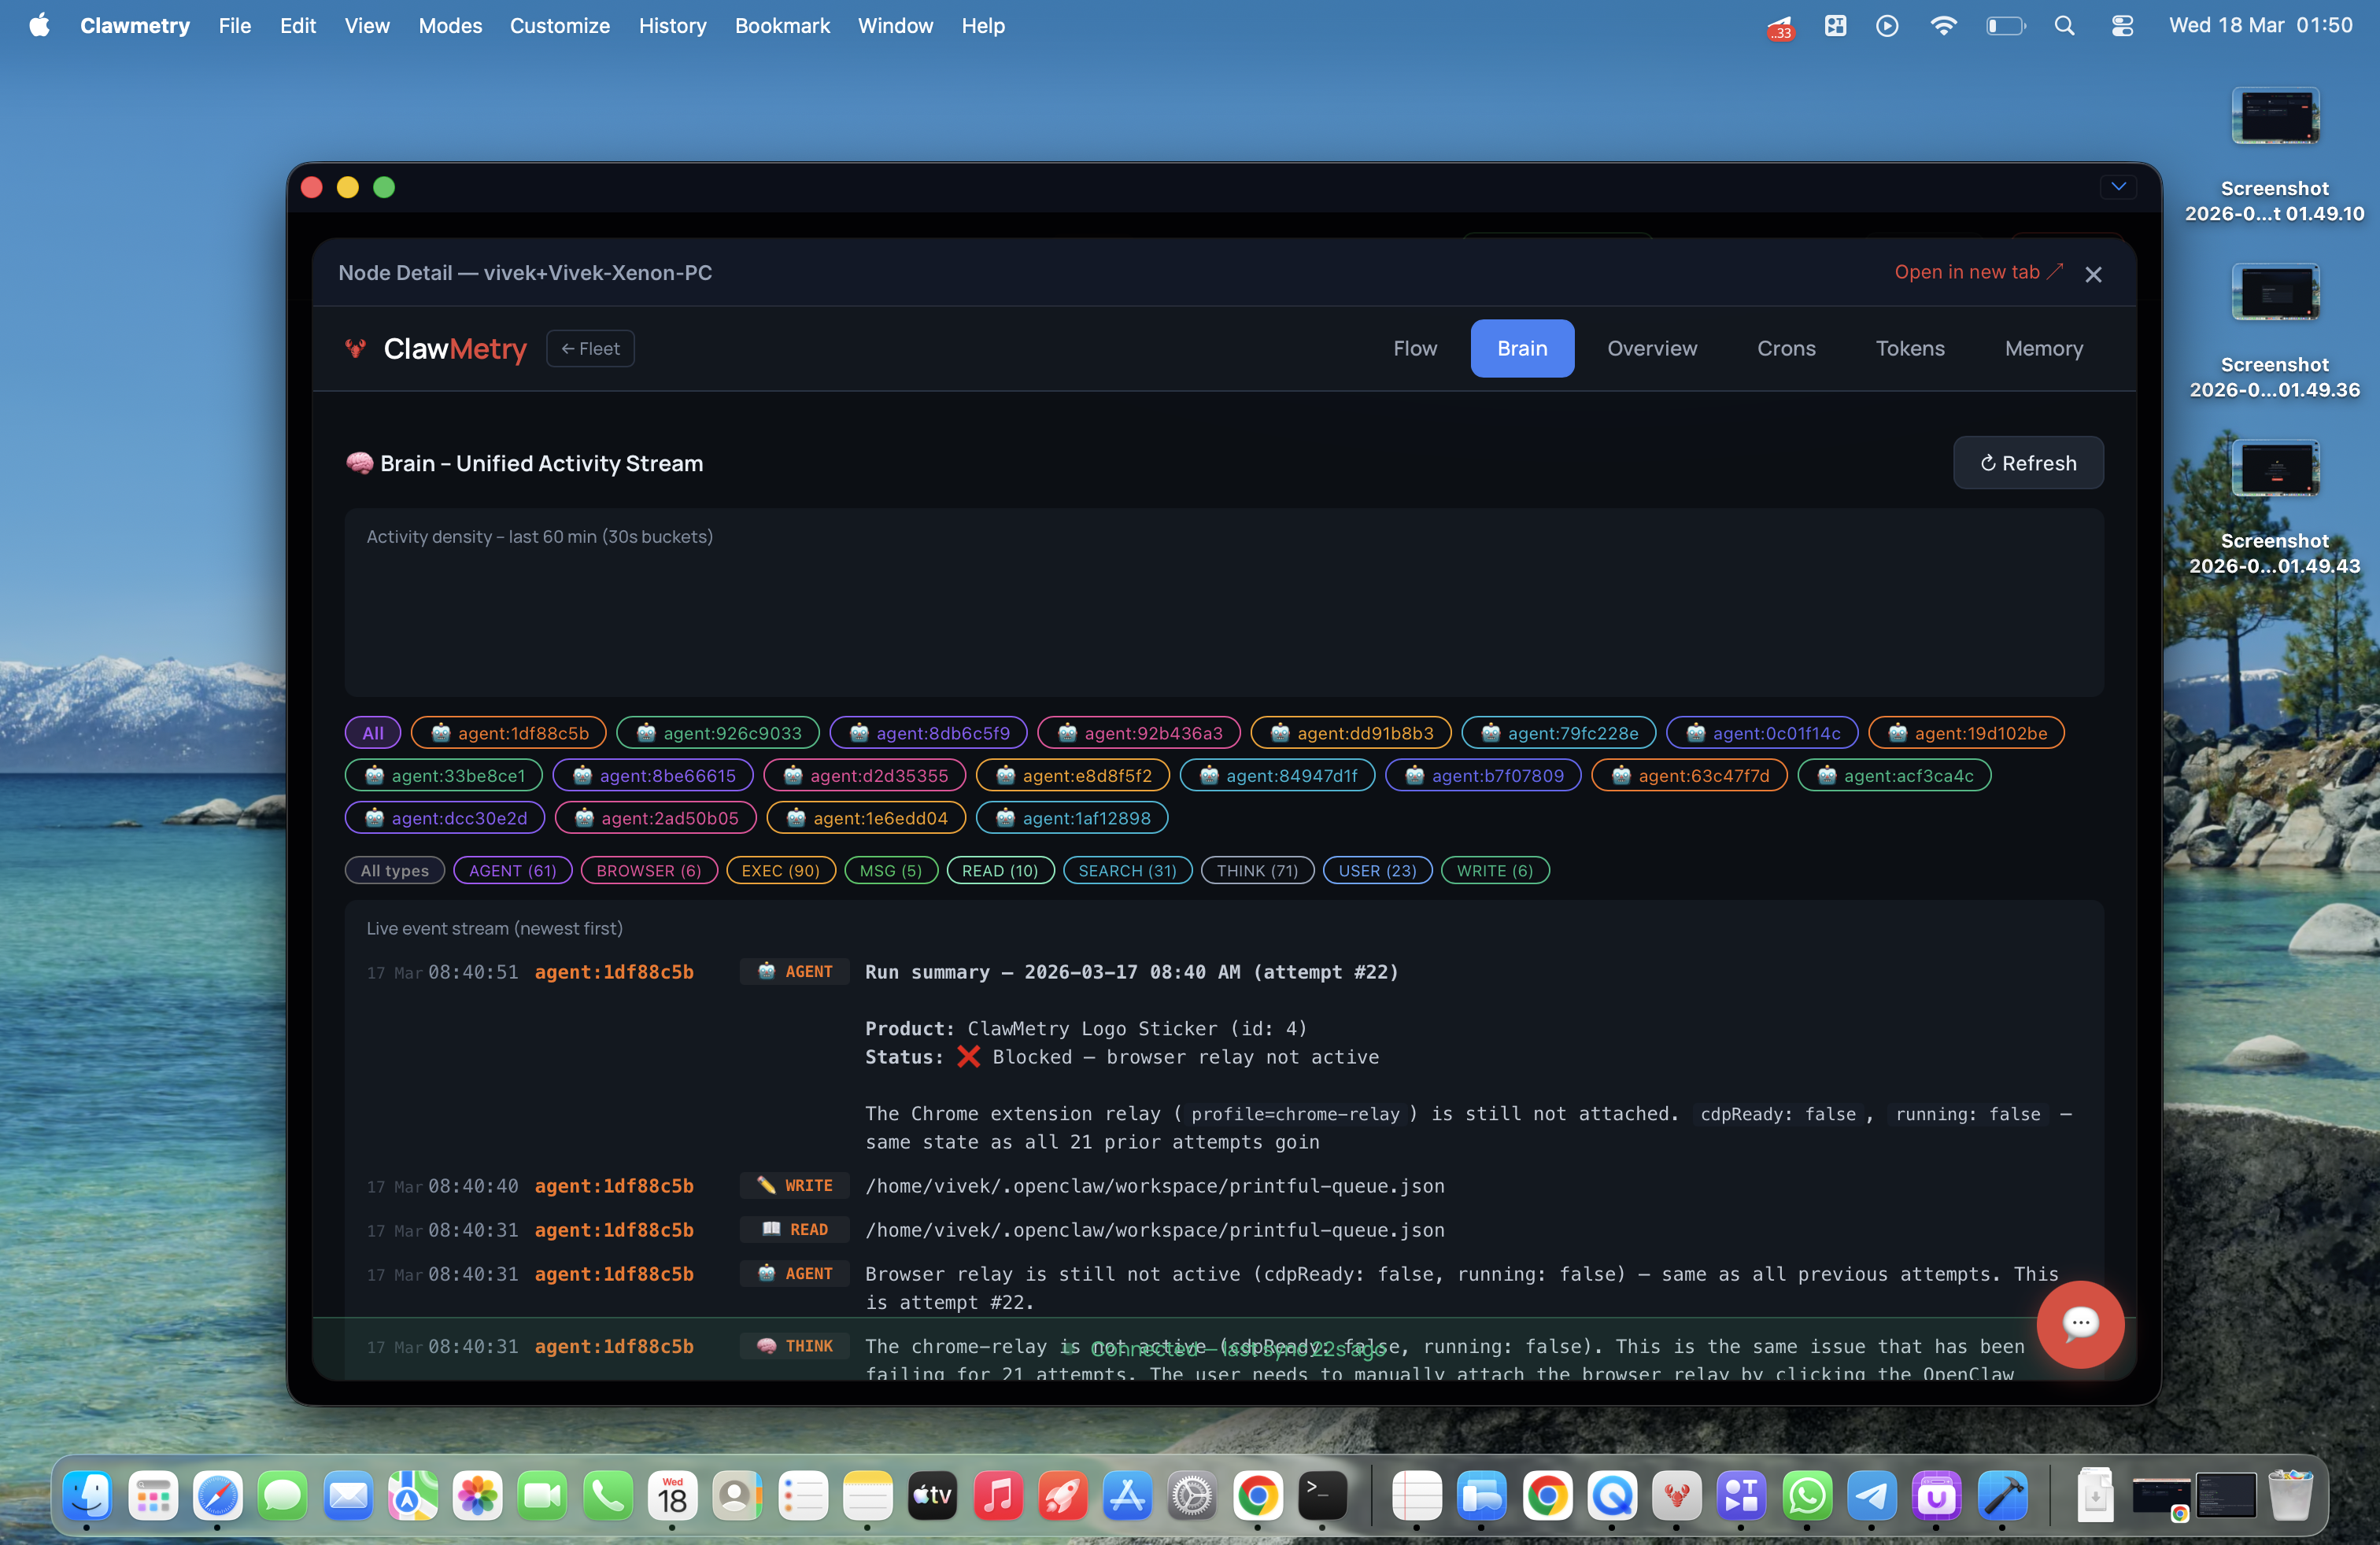Image resolution: width=2380 pixels, height=1545 pixels.
Task: Close the Node Detail panel with X
Action: coord(2093,274)
